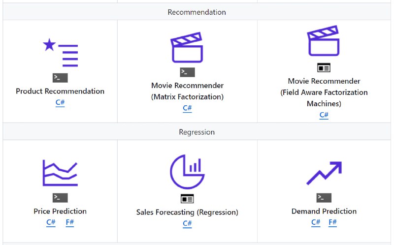Open the Demand Prediction F# sample
Screen dimensions: 394x245
[332, 222]
